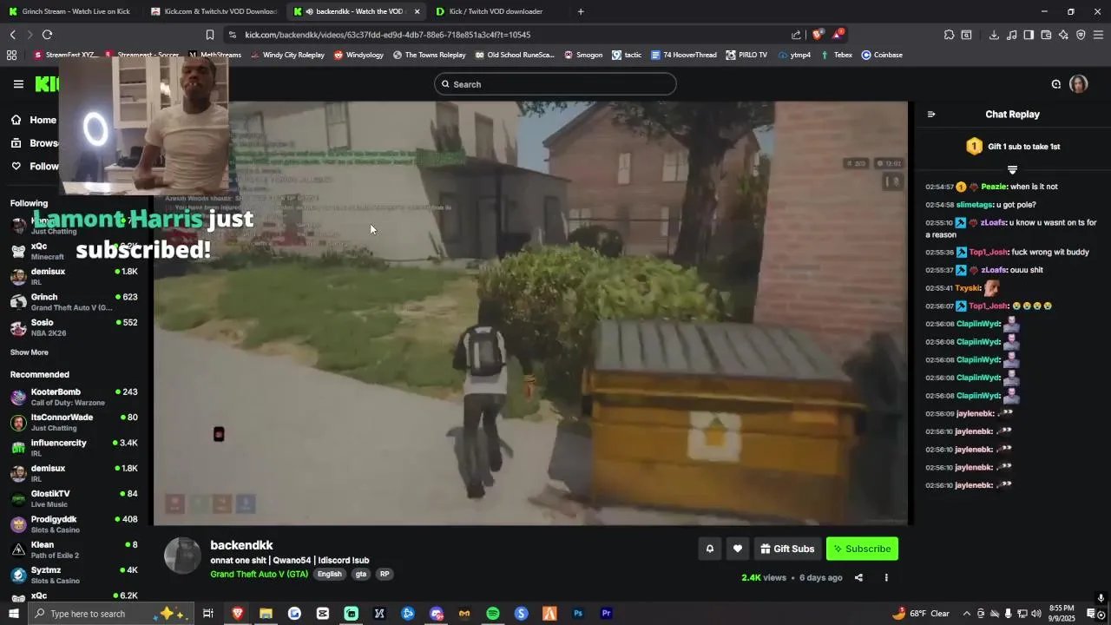Click the Brave Rewards triangle icon
The image size is (1111, 625).
click(838, 35)
